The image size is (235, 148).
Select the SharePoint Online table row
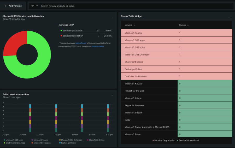point(177,62)
